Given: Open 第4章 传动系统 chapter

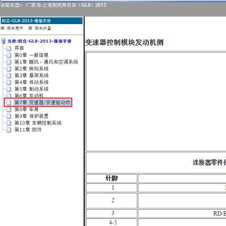Looking at the screenshot, I should click(31, 82).
